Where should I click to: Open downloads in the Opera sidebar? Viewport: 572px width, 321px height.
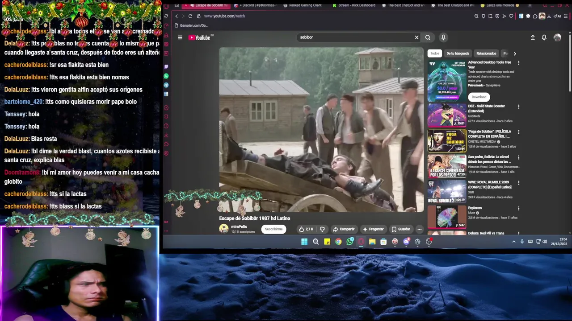[166, 135]
